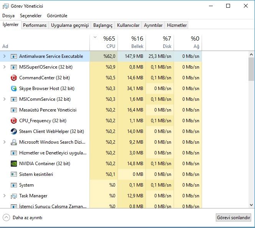
Task: Select the NVIDIA Container (32 bit) name
Action: 45,163
